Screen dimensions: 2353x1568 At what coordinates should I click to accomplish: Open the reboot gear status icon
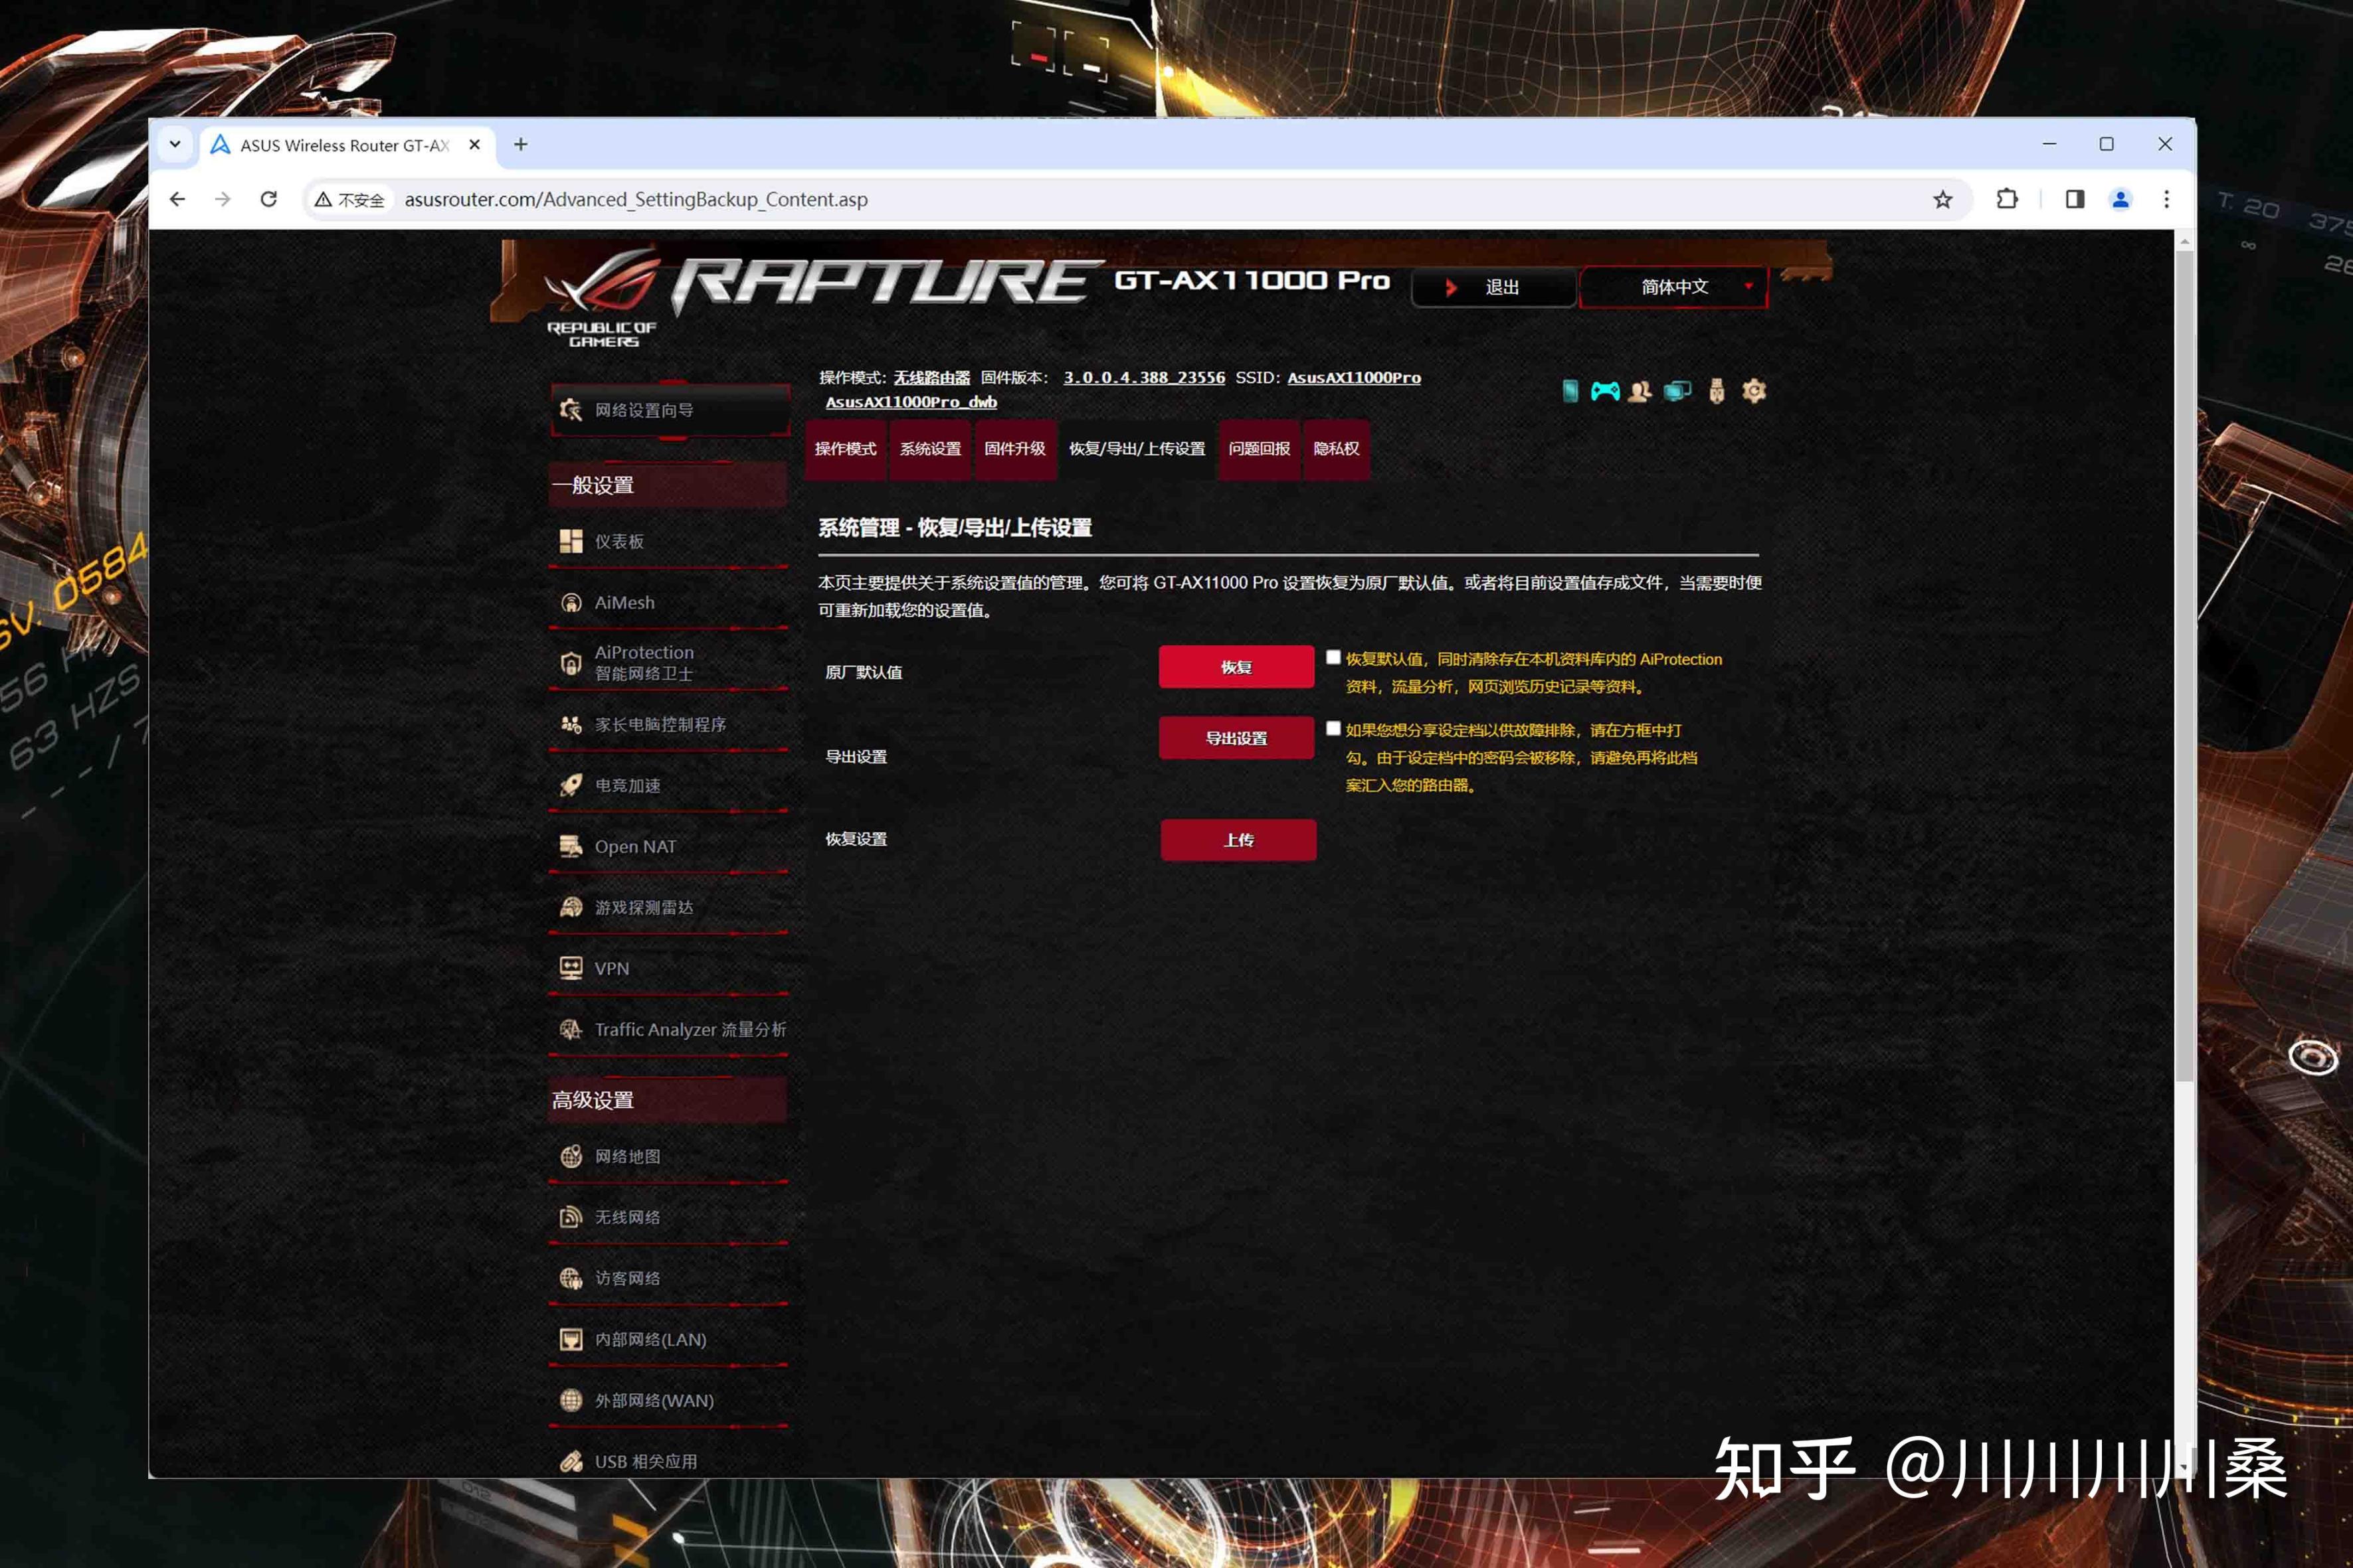[x=1754, y=391]
